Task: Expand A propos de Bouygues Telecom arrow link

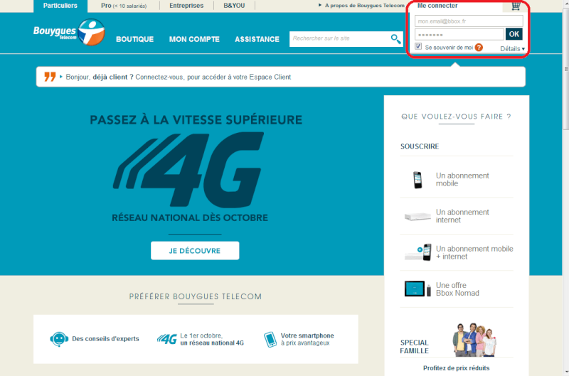Action: [x=361, y=6]
